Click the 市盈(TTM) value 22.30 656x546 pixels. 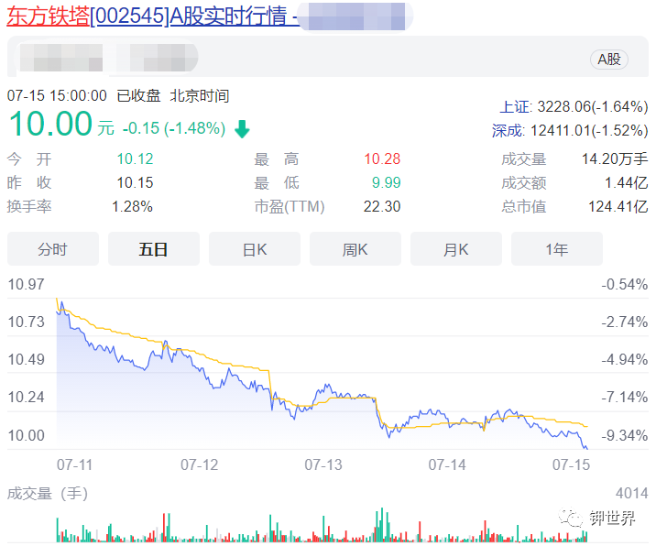[382, 207]
